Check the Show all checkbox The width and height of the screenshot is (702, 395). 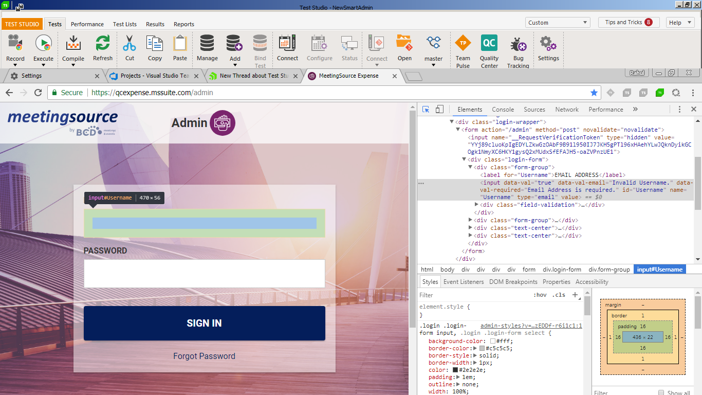pyautogui.click(x=662, y=393)
